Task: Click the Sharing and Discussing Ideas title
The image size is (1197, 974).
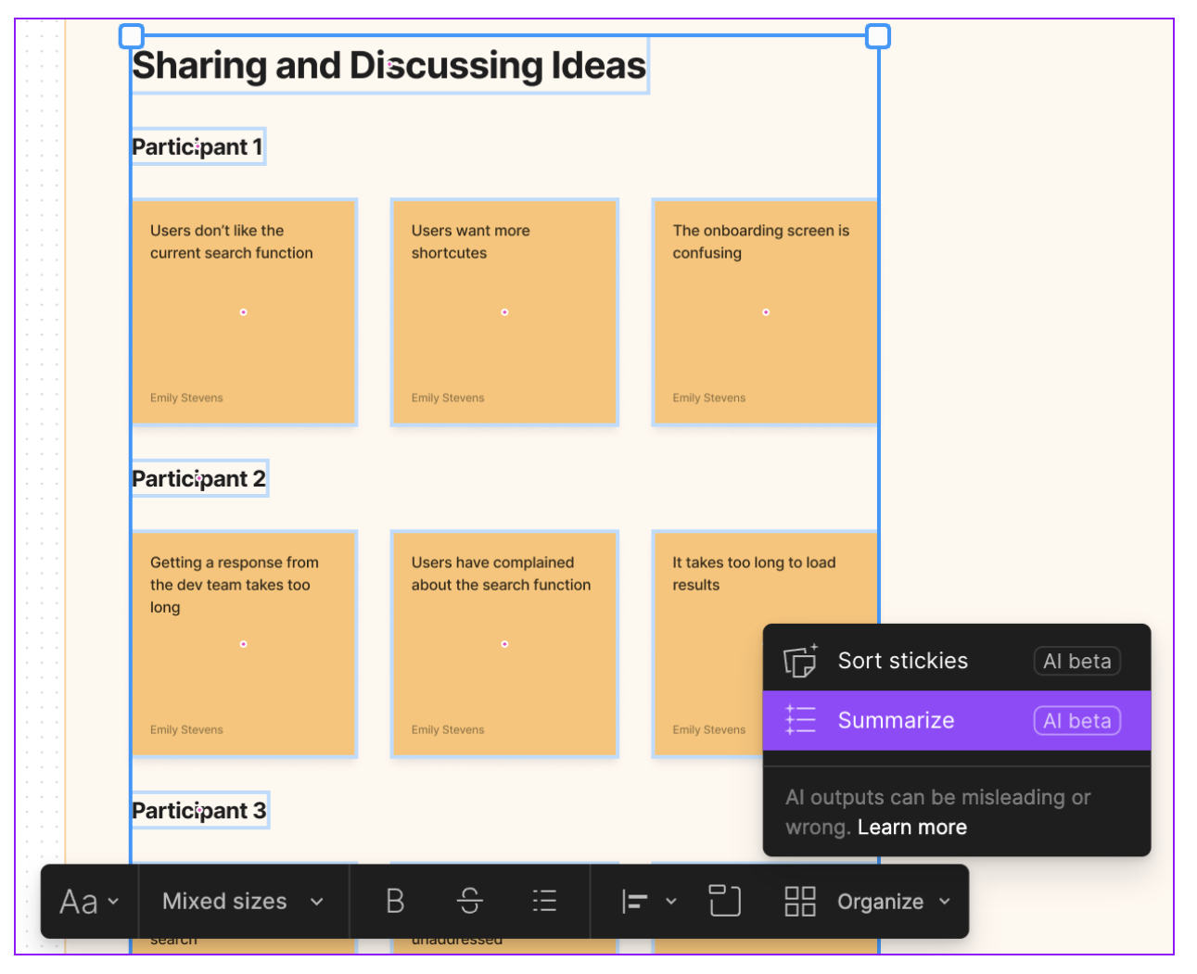Action: [388, 65]
